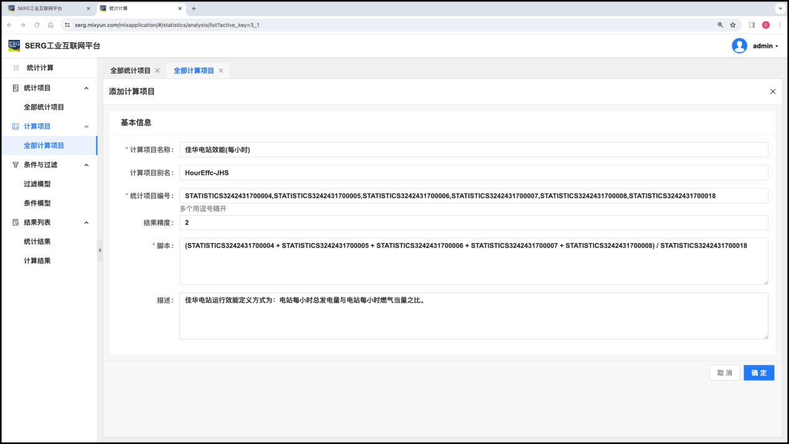Collapse the 结果列表 menu group
Viewport: 789px width, 444px height.
pyautogui.click(x=86, y=223)
